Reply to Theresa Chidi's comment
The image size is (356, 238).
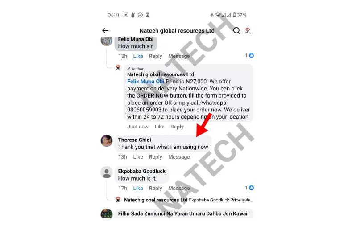click(x=156, y=157)
